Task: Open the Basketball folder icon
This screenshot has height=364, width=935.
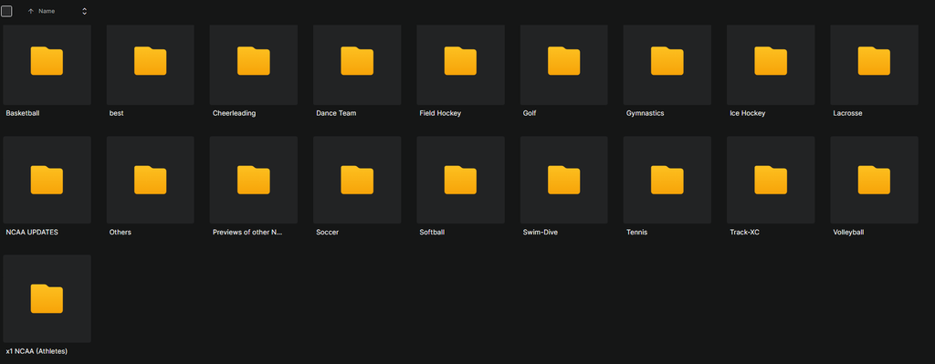Action: click(x=47, y=61)
